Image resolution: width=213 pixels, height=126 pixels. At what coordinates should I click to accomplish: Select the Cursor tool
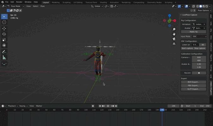click(x=4, y=22)
